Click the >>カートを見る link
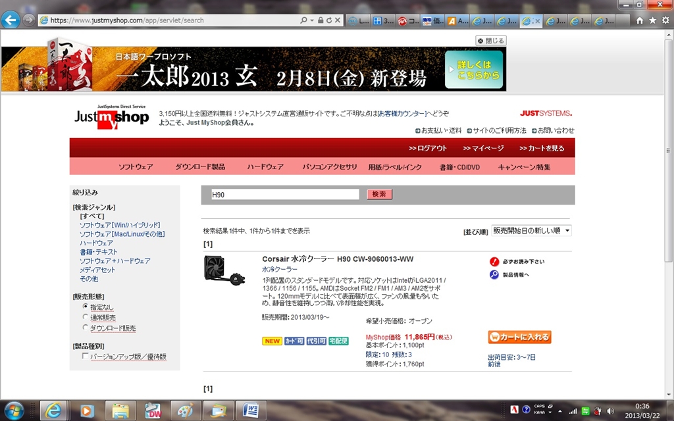Viewport: 674px width, 421px height. click(542, 148)
